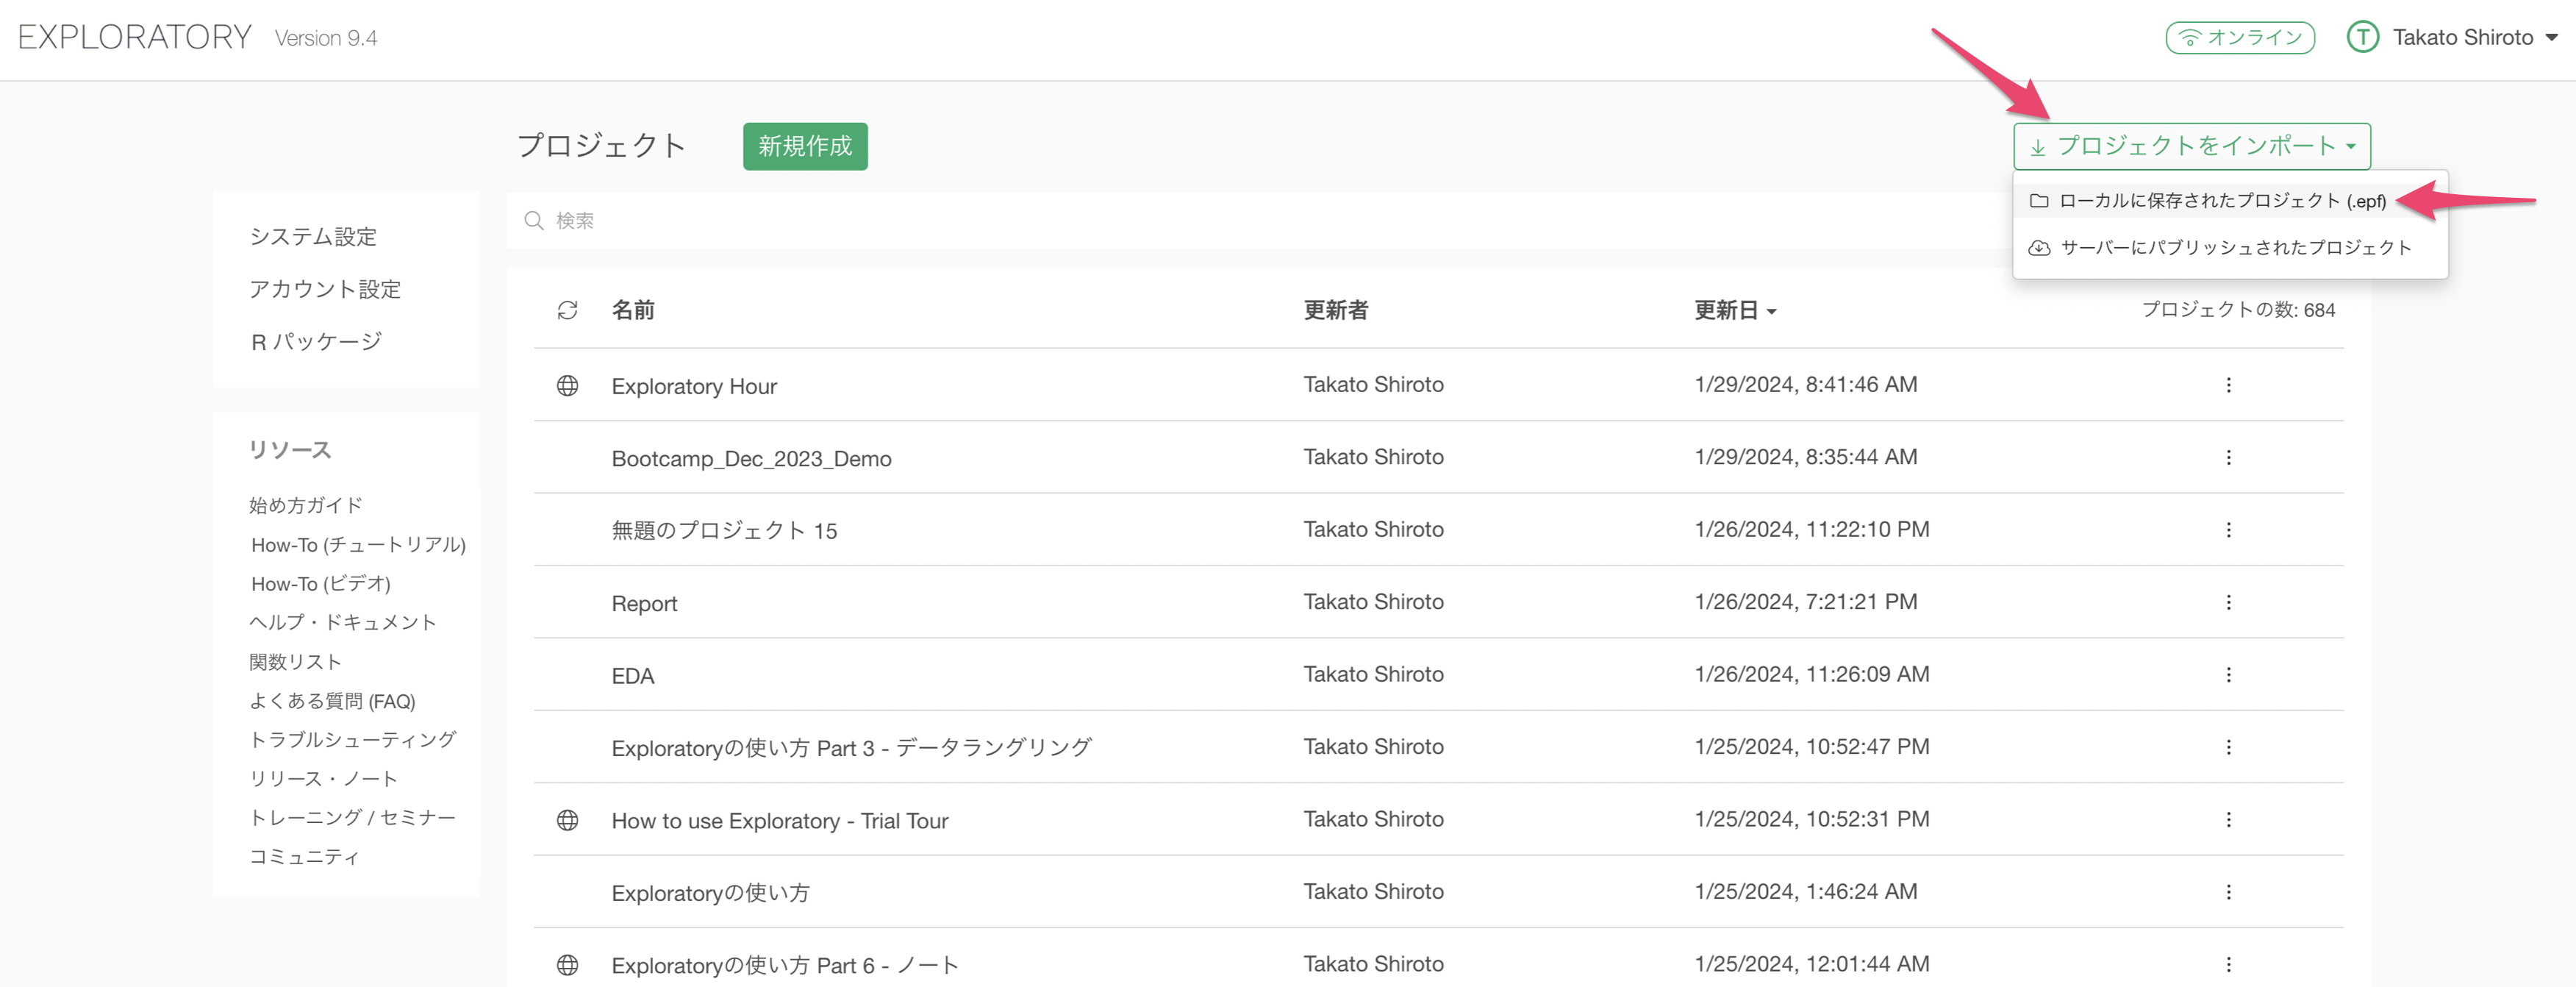Open three-dot menu for 無題のプロジェクト 15
This screenshot has height=987, width=2576.
click(x=2228, y=530)
